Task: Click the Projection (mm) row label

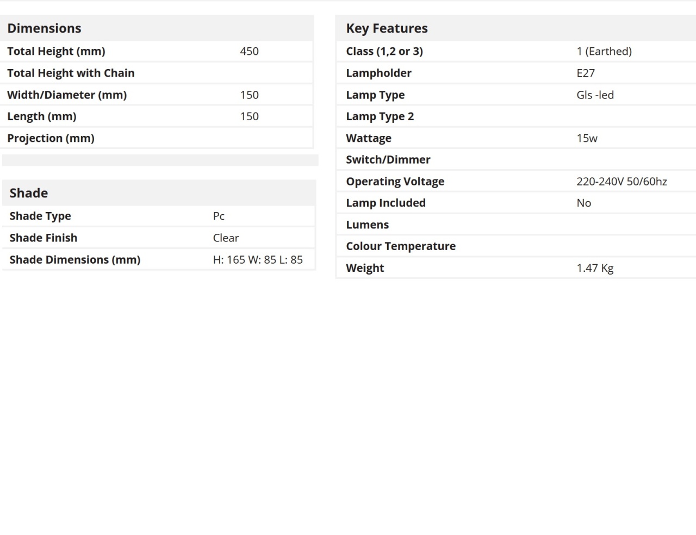Action: [51, 138]
